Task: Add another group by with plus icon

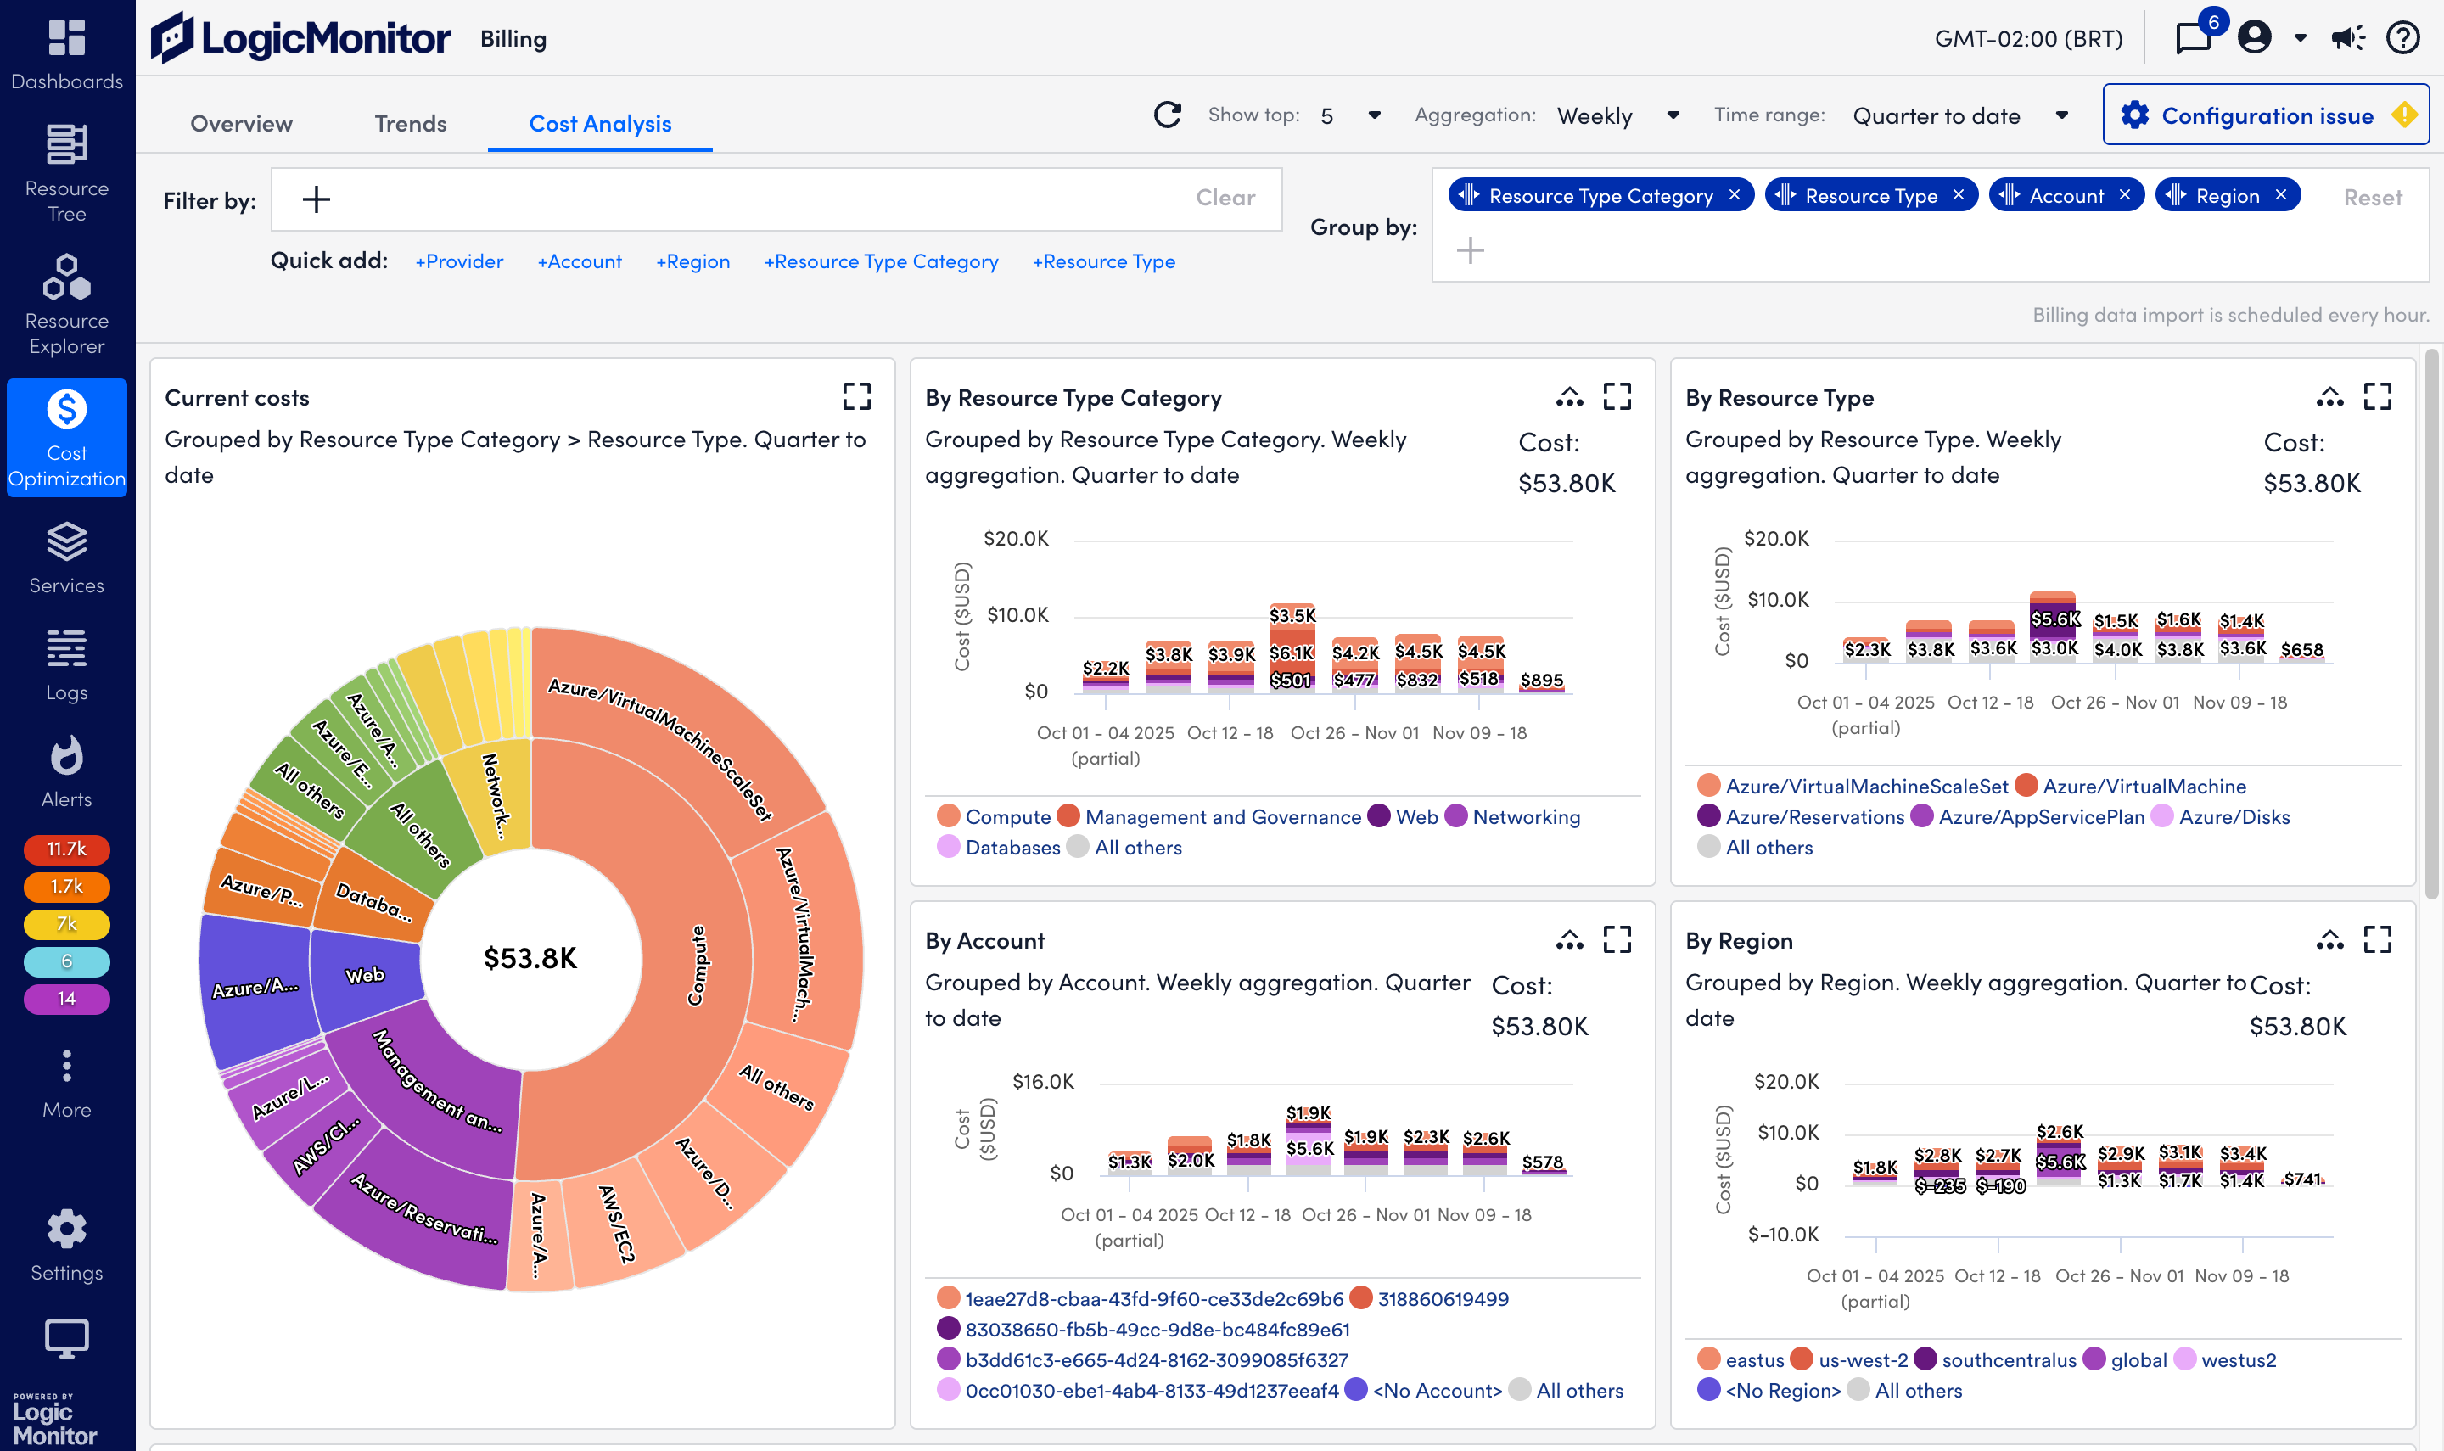Action: tap(1471, 250)
